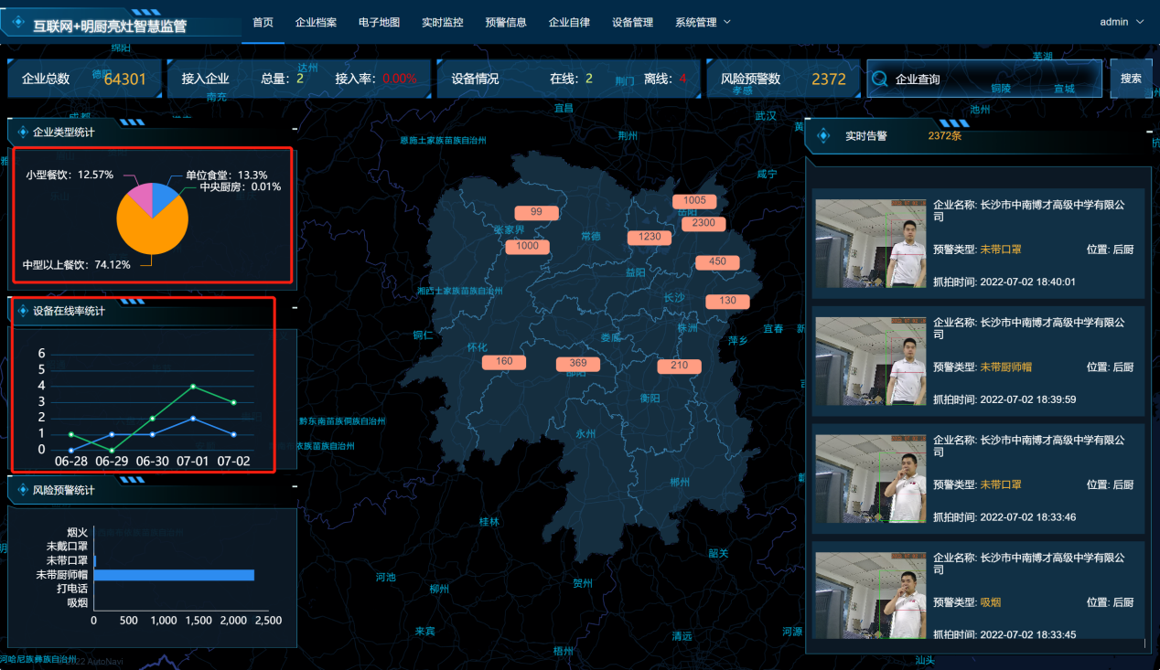
Task: Collapse the 实时告警 panel
Action: [x=1149, y=133]
